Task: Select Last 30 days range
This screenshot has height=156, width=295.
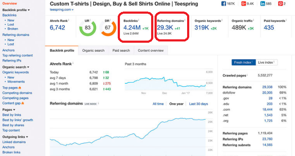Action: (199, 104)
